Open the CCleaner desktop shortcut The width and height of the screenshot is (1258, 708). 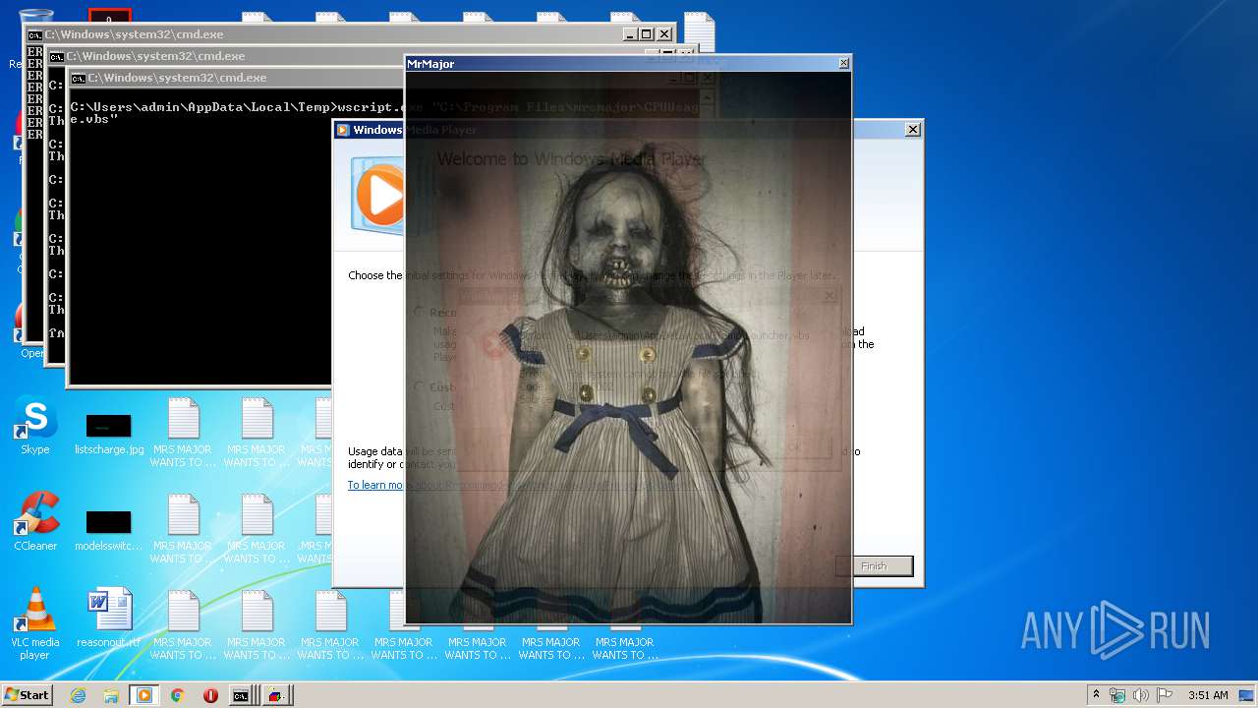pos(35,522)
